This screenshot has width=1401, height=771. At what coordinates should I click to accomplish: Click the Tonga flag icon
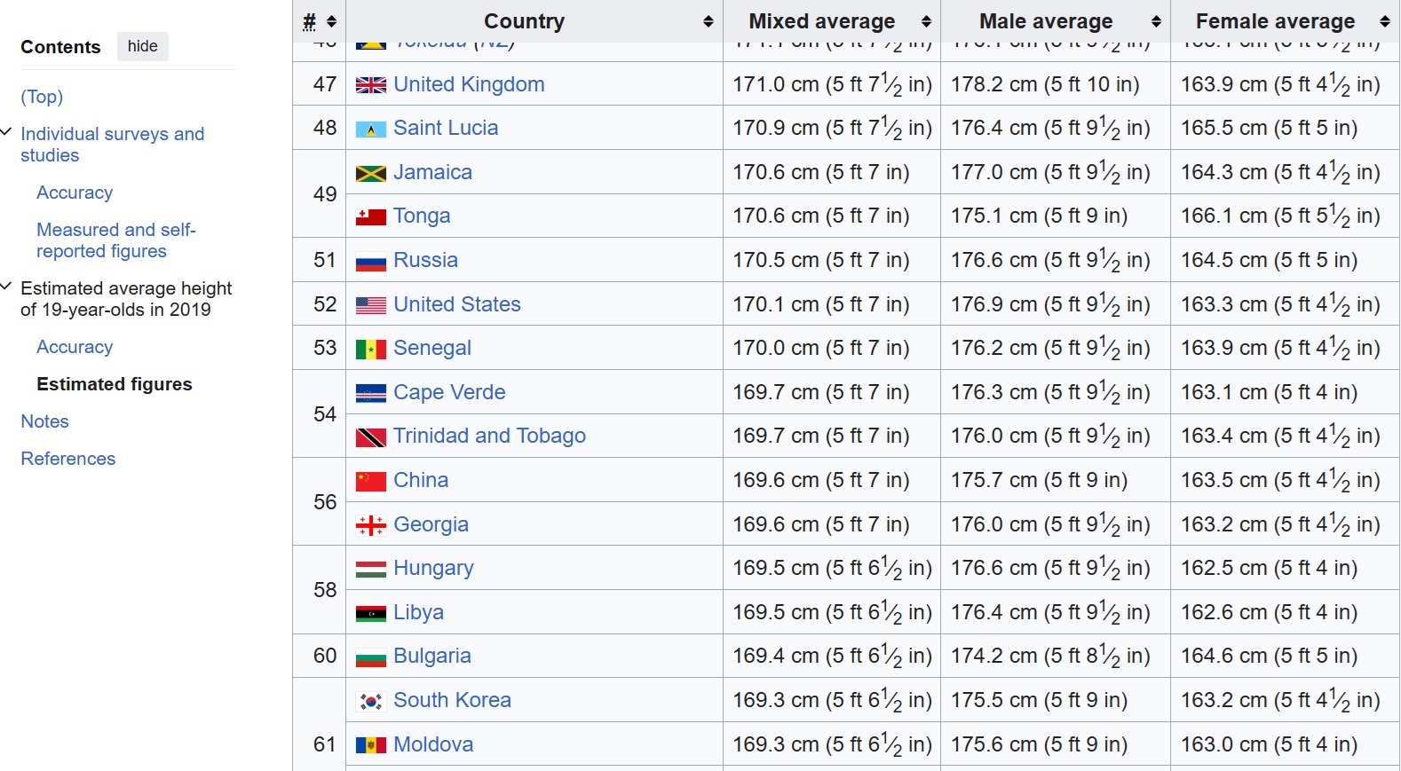(x=370, y=217)
